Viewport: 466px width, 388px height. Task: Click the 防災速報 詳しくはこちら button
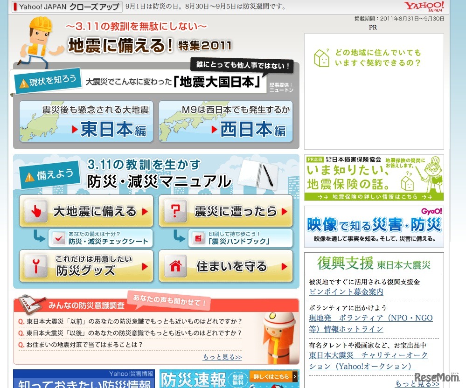273,376
